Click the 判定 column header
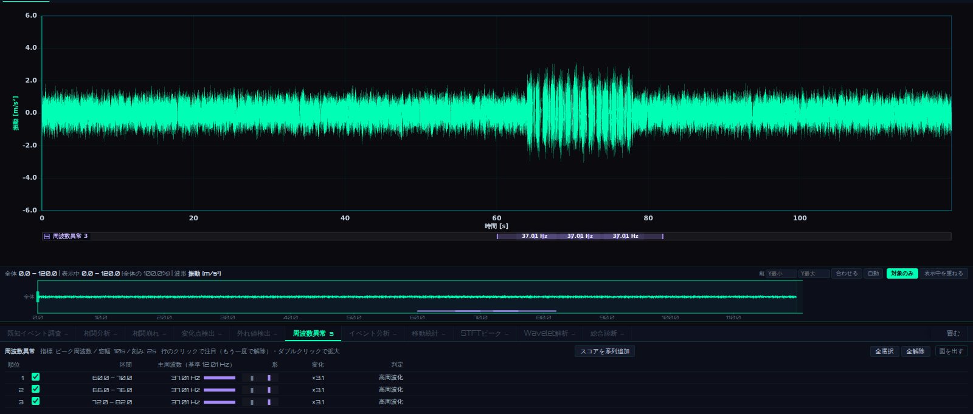 (x=397, y=365)
